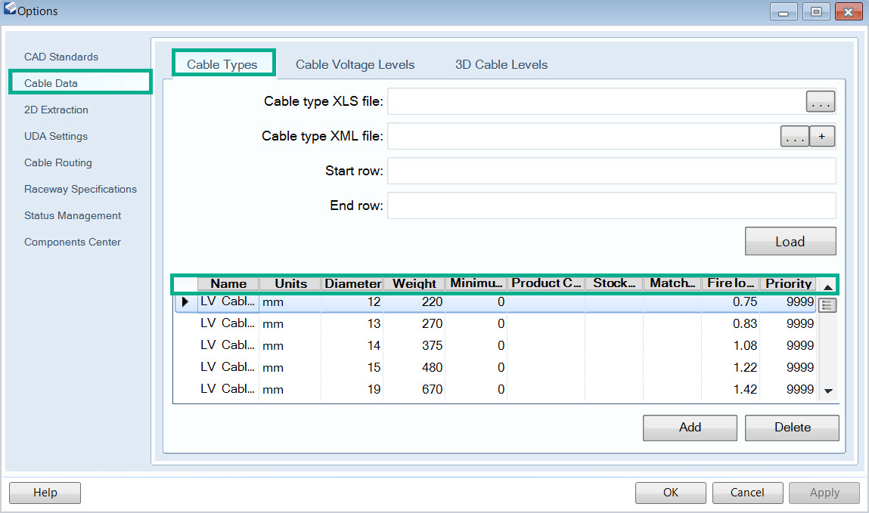
Task: Open the CAD Standards section
Action: coord(61,57)
